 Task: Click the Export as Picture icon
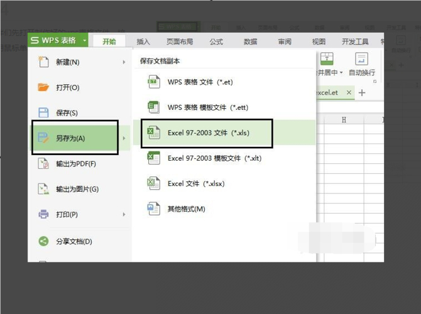[x=43, y=189]
